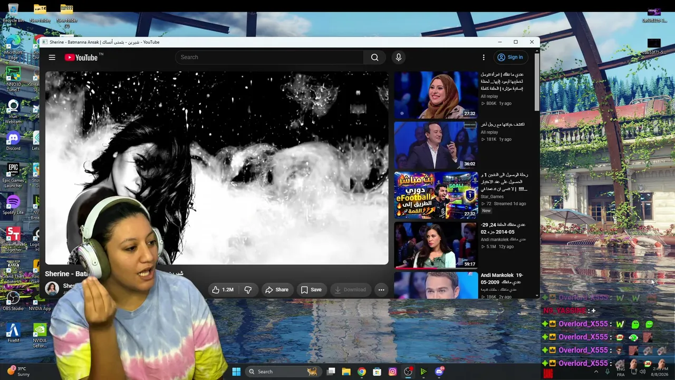Switch to Google Chrome on the taskbar
The height and width of the screenshot is (380, 675).
pyautogui.click(x=361, y=372)
